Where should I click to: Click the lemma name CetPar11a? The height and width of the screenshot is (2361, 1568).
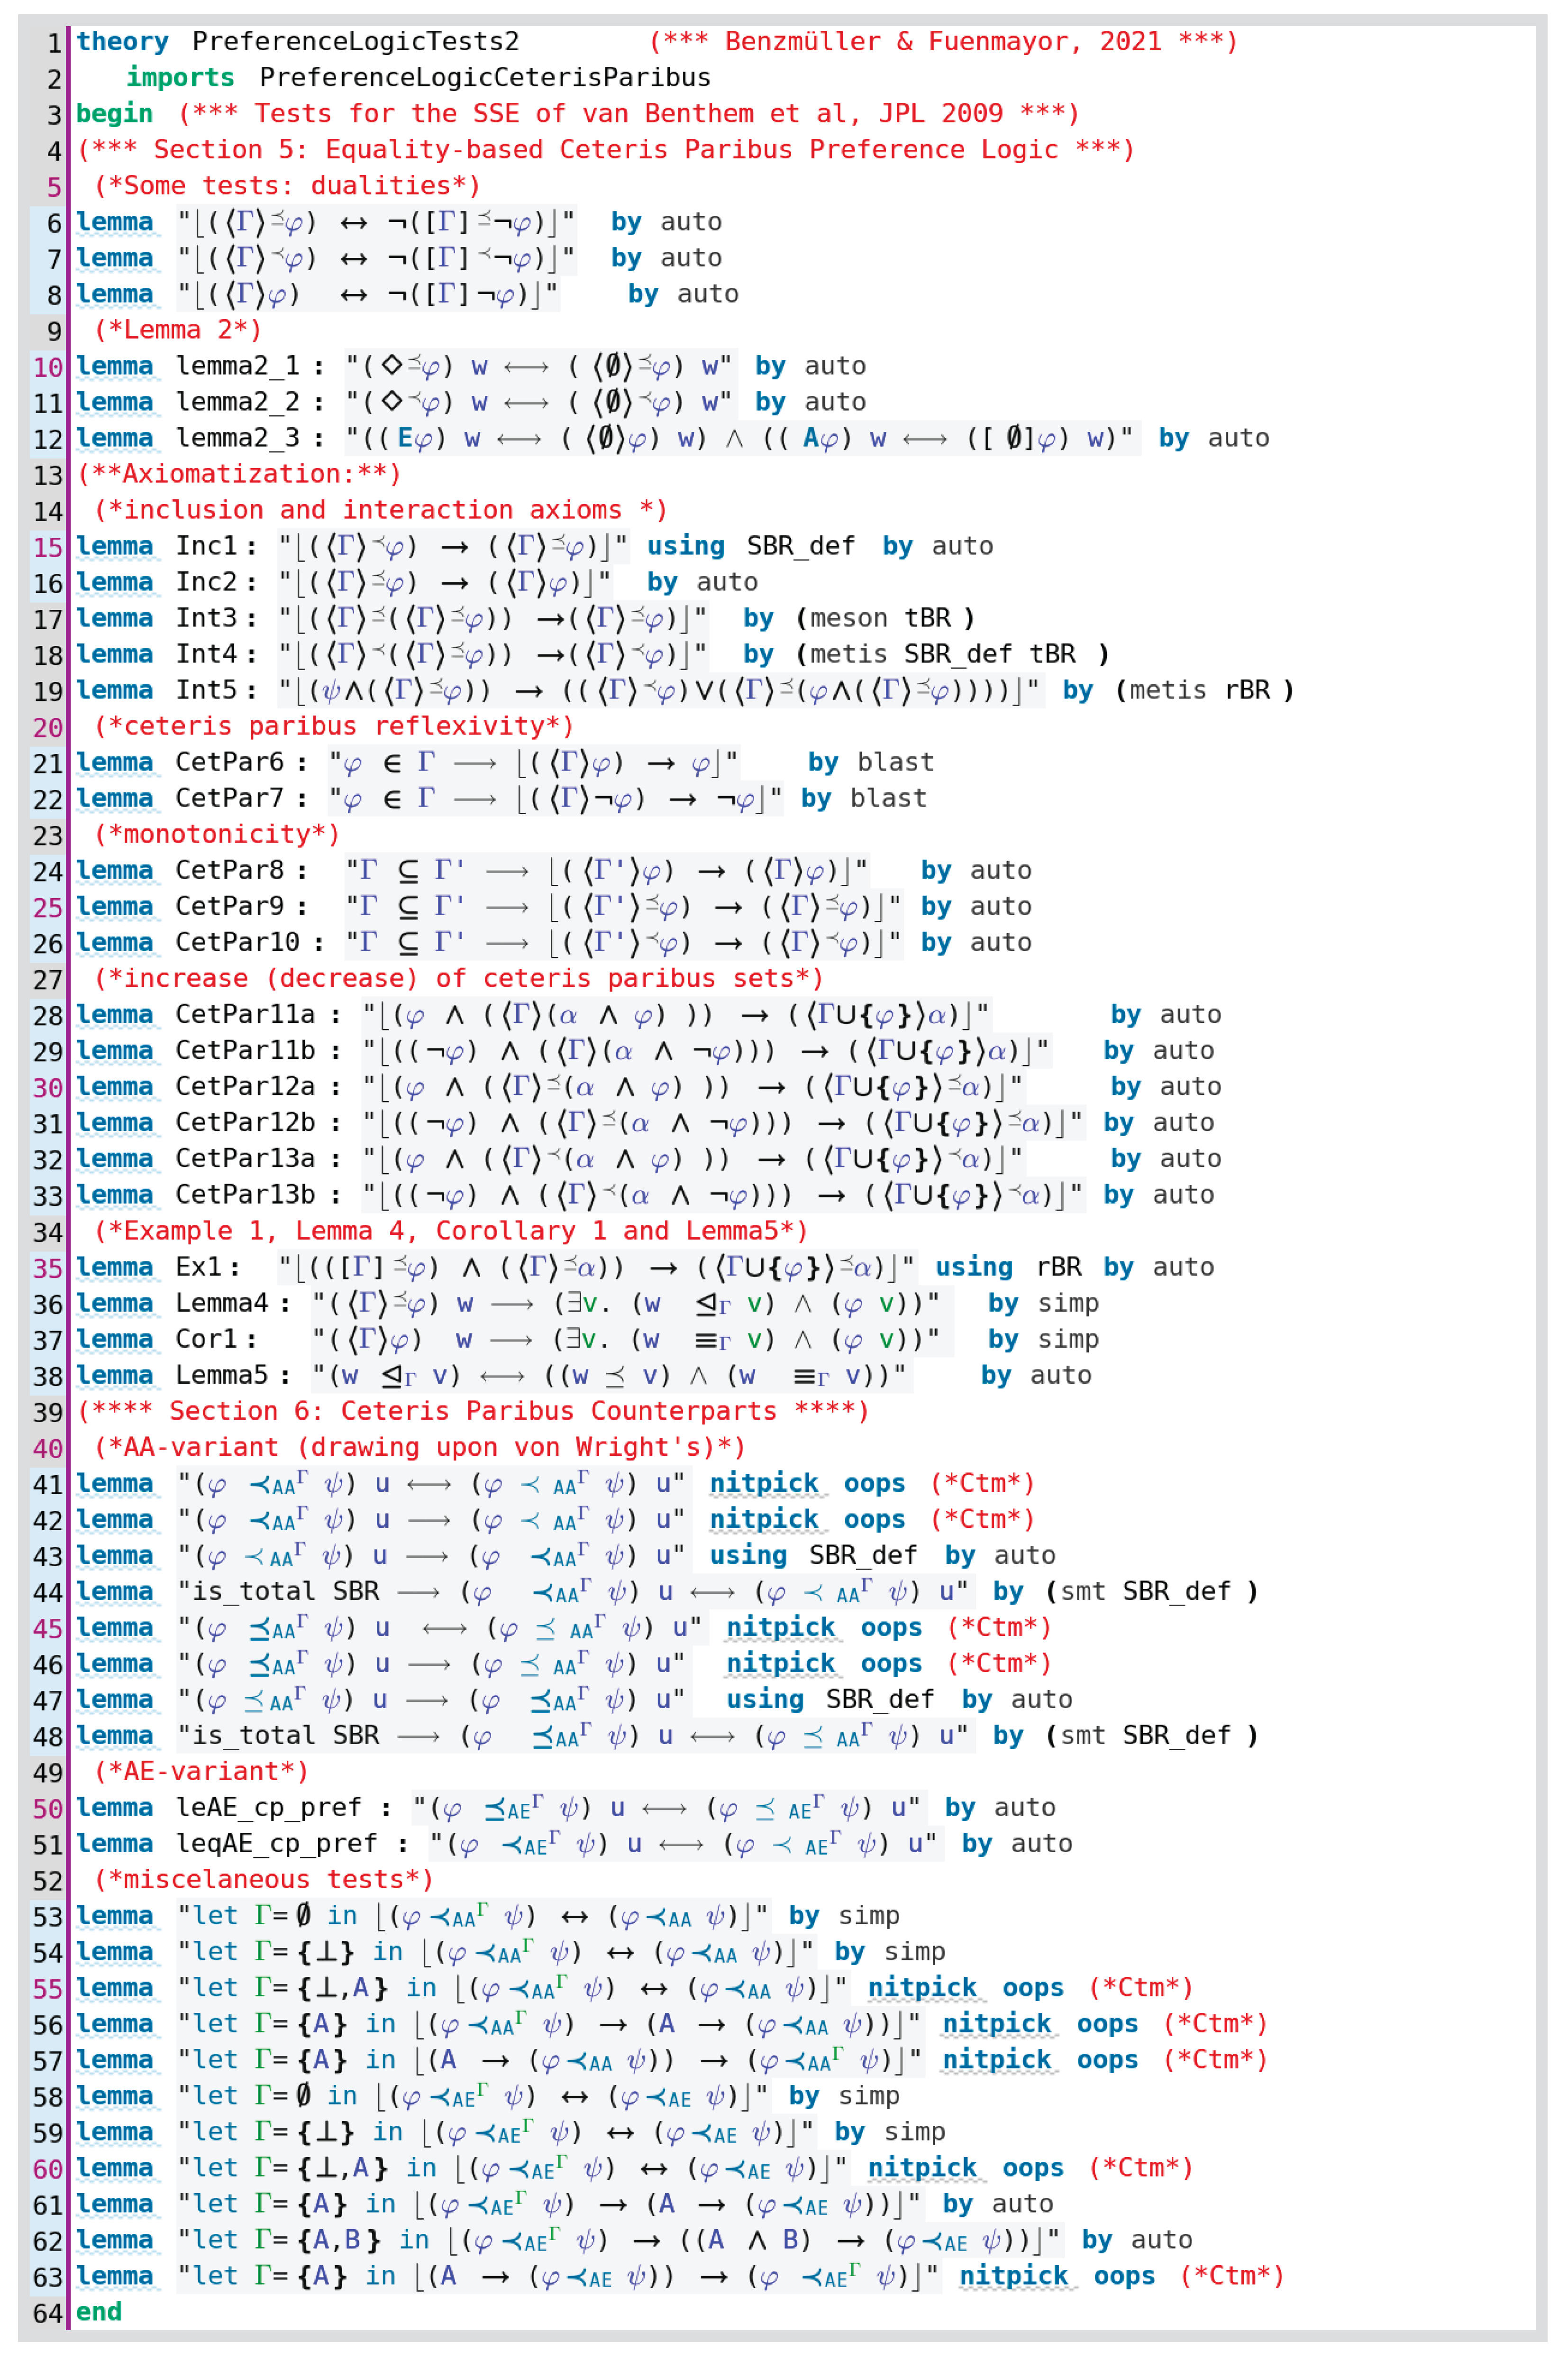tap(245, 1014)
